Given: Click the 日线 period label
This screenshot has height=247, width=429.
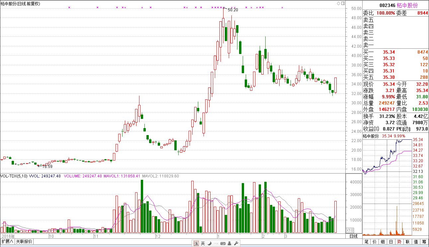Looking at the screenshot, I should coord(354,236).
